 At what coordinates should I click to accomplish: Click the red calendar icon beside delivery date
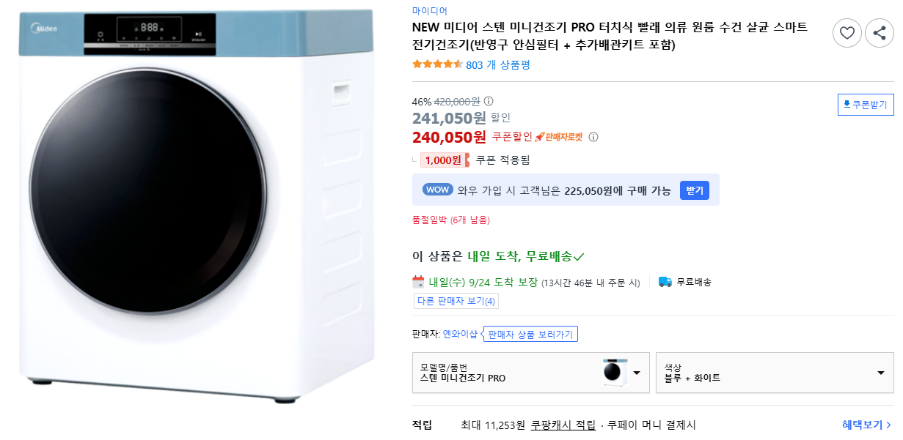417,282
